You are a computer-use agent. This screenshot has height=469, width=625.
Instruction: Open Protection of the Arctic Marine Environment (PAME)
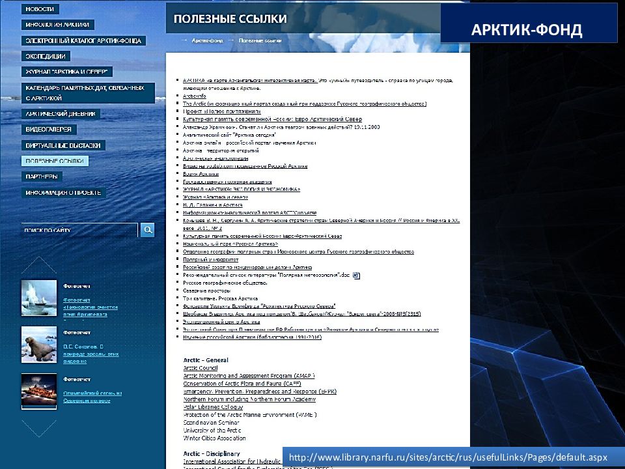click(250, 415)
